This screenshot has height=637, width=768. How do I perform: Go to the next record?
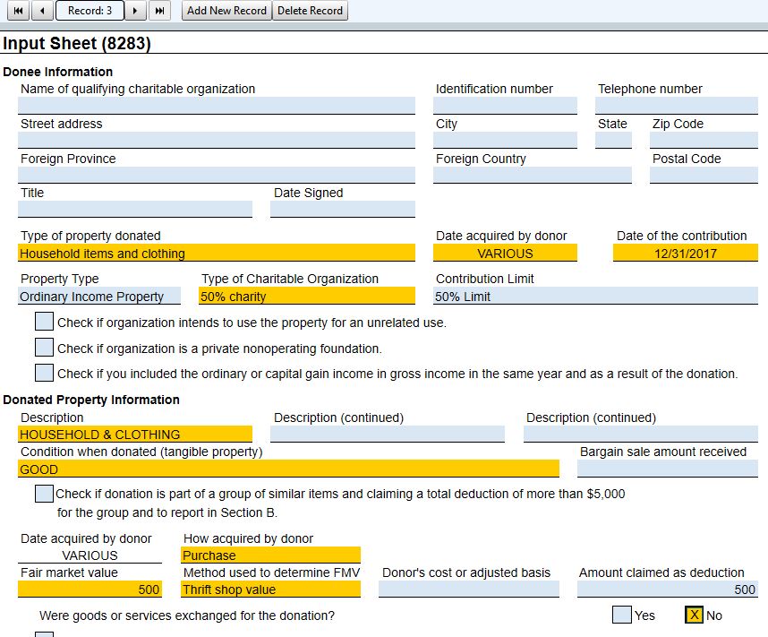click(x=135, y=10)
